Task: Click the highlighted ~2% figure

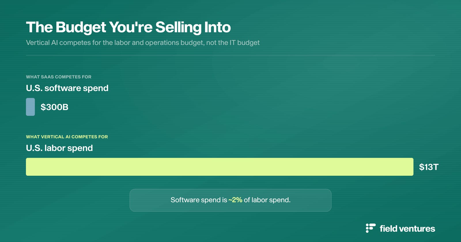Action: (x=235, y=200)
